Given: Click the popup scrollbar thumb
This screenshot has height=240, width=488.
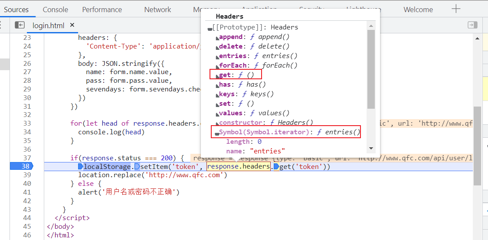Looking at the screenshot, I should [371, 69].
